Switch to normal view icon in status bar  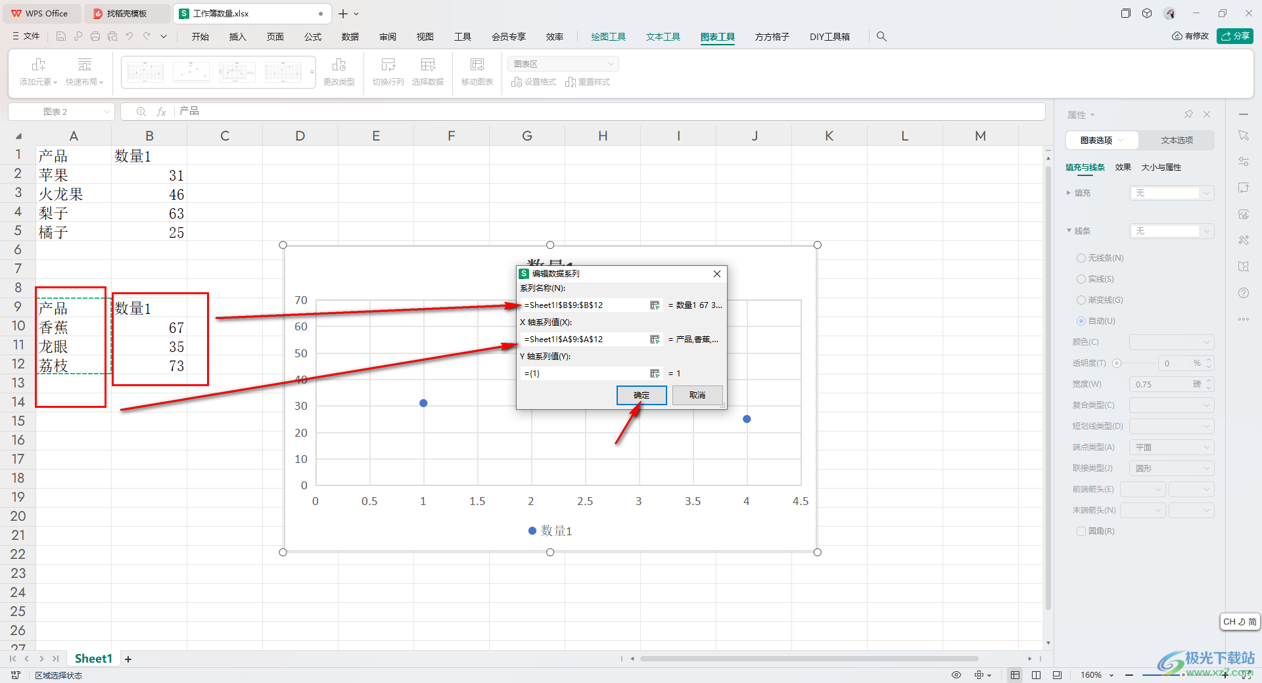[x=1016, y=675]
